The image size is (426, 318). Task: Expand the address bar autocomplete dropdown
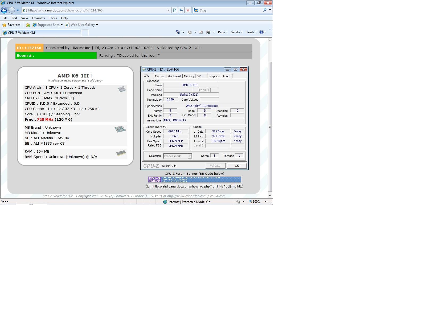pos(169,10)
